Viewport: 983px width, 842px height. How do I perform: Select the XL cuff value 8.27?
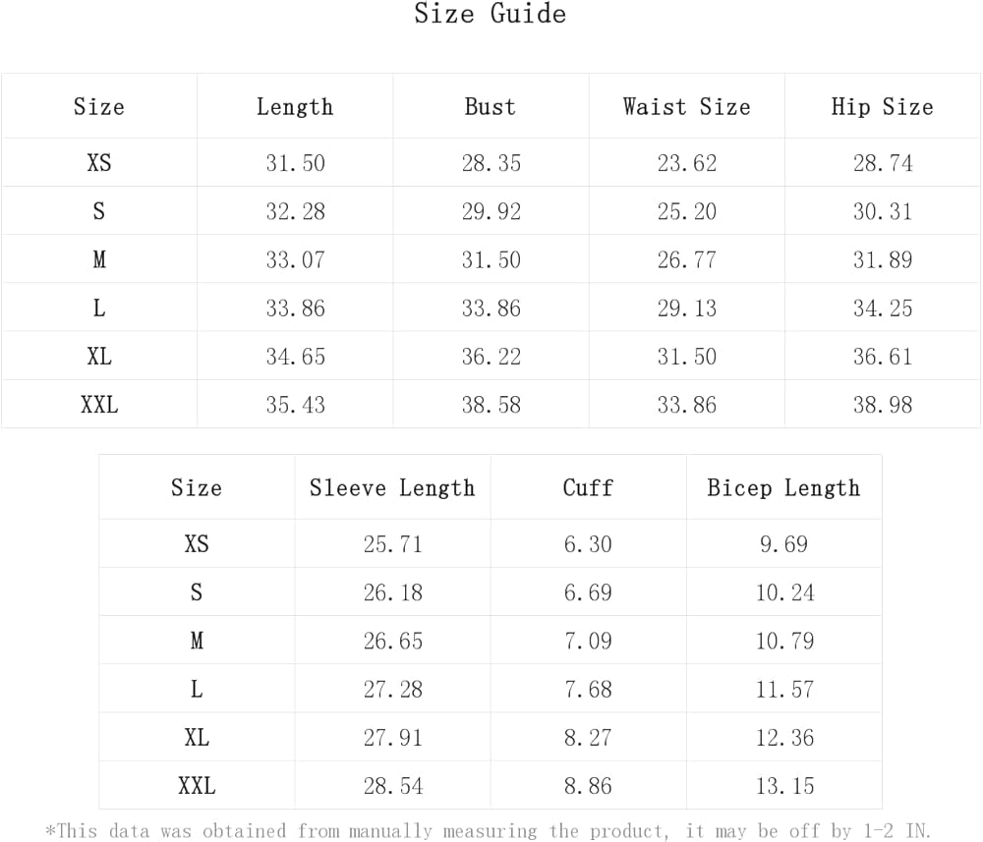tap(588, 738)
